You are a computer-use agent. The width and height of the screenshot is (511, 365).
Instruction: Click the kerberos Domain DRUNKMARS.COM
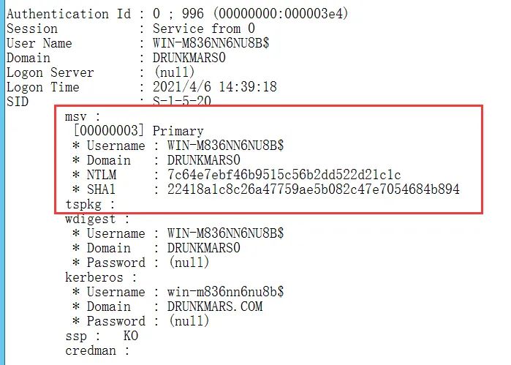(x=215, y=306)
